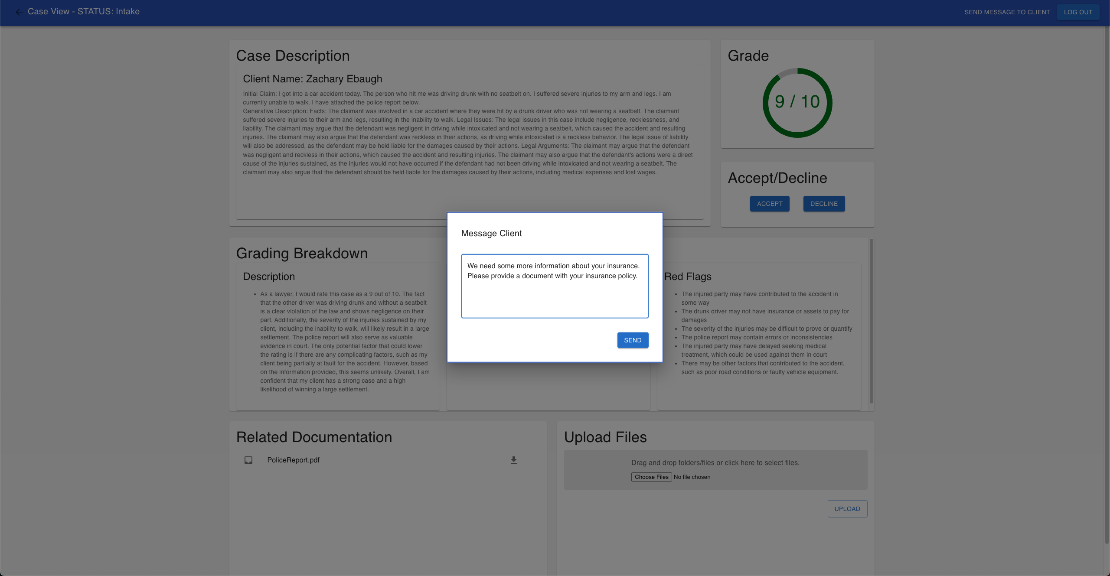
Task: Click the Upload button
Action: tap(847, 509)
